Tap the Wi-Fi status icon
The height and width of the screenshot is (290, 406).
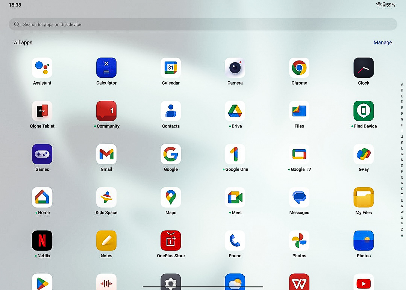[x=379, y=5]
